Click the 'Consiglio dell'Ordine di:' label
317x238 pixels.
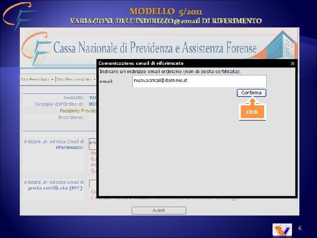(x=59, y=104)
